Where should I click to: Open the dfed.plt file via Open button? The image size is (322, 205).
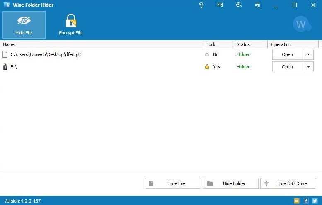coord(288,54)
